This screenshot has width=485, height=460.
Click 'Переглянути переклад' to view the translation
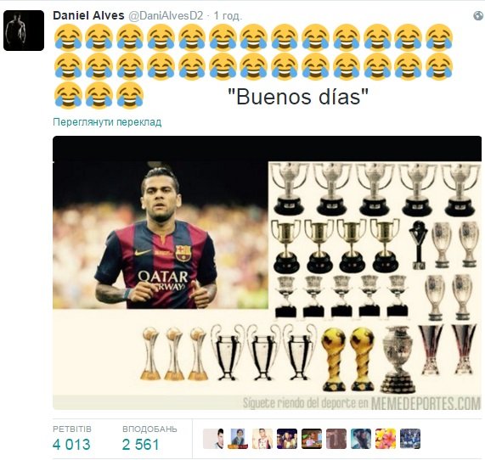tap(107, 122)
